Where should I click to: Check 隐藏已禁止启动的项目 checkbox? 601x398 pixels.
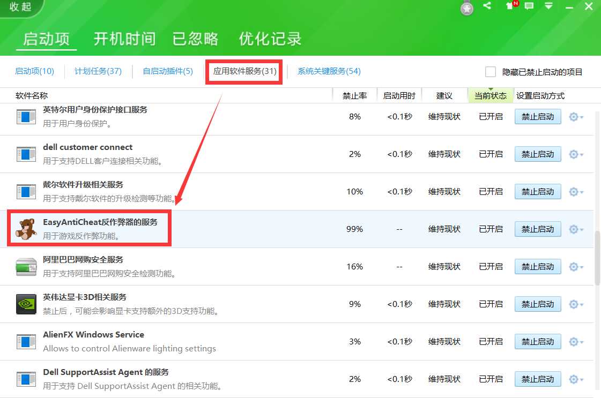tap(490, 72)
